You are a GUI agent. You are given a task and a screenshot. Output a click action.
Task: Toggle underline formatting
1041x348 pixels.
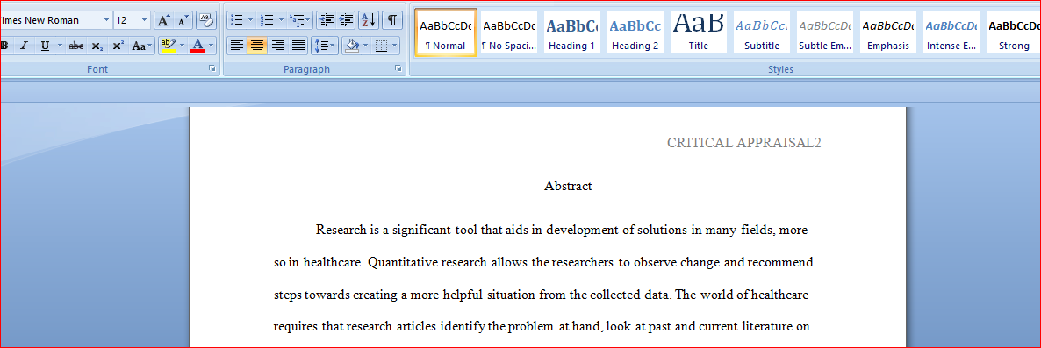[45, 46]
